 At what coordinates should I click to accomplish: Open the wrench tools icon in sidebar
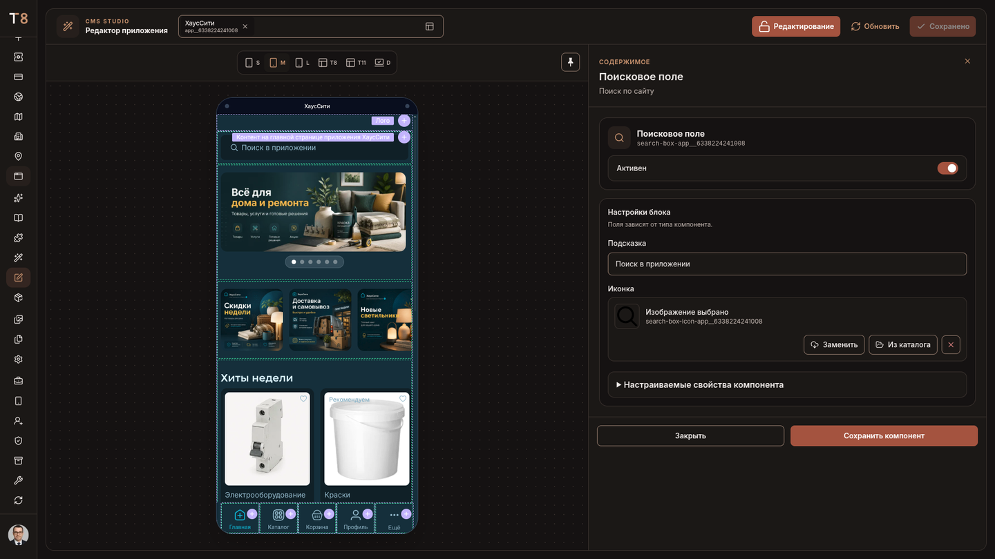coord(18,480)
